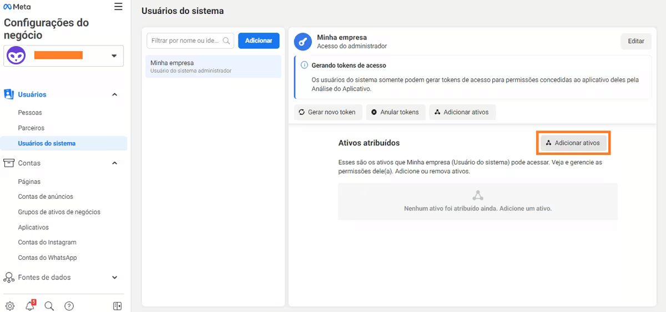Collapse the Contas section
The width and height of the screenshot is (666, 312).
114,163
